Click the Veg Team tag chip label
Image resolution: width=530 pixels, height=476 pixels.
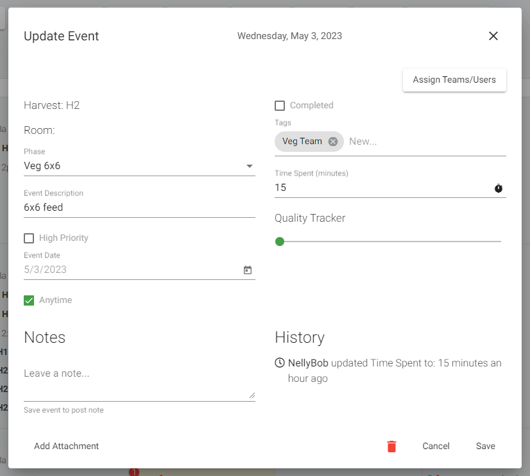[x=302, y=141]
